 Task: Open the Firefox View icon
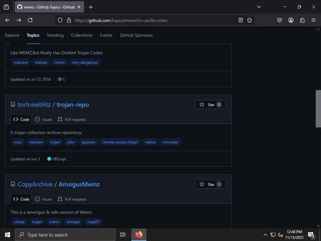click(6, 7)
